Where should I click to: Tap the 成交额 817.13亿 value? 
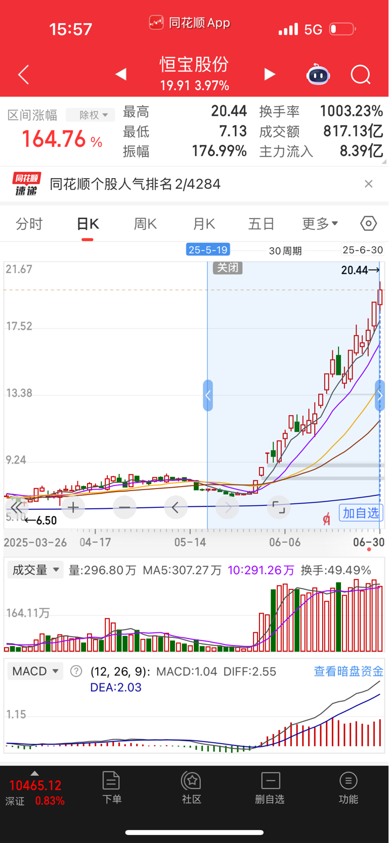click(353, 131)
